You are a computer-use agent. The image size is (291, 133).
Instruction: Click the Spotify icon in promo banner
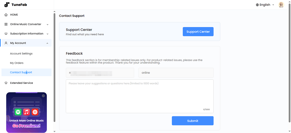tap(18, 112)
